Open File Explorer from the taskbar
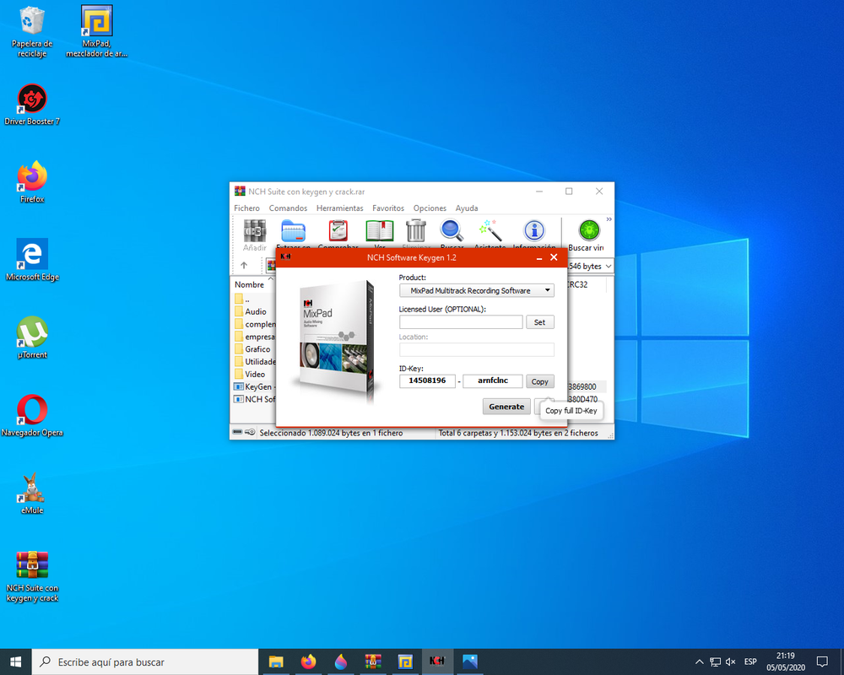 [x=276, y=661]
